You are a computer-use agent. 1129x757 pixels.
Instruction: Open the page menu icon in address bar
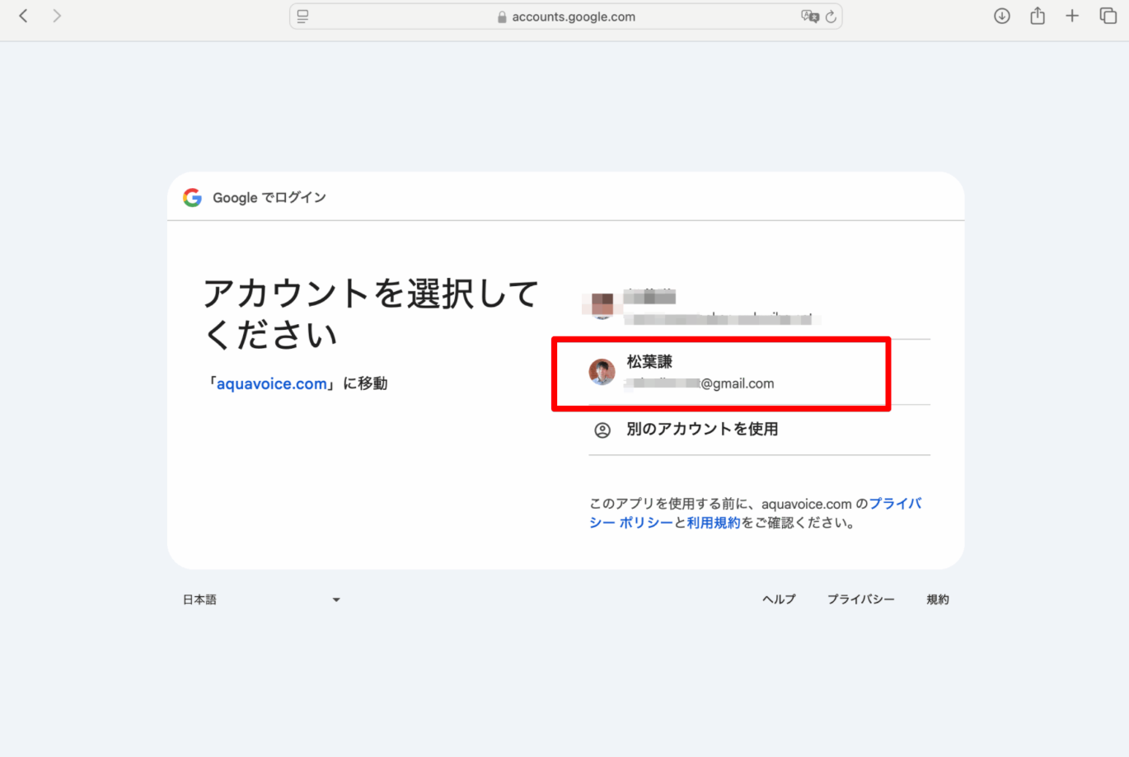[302, 16]
